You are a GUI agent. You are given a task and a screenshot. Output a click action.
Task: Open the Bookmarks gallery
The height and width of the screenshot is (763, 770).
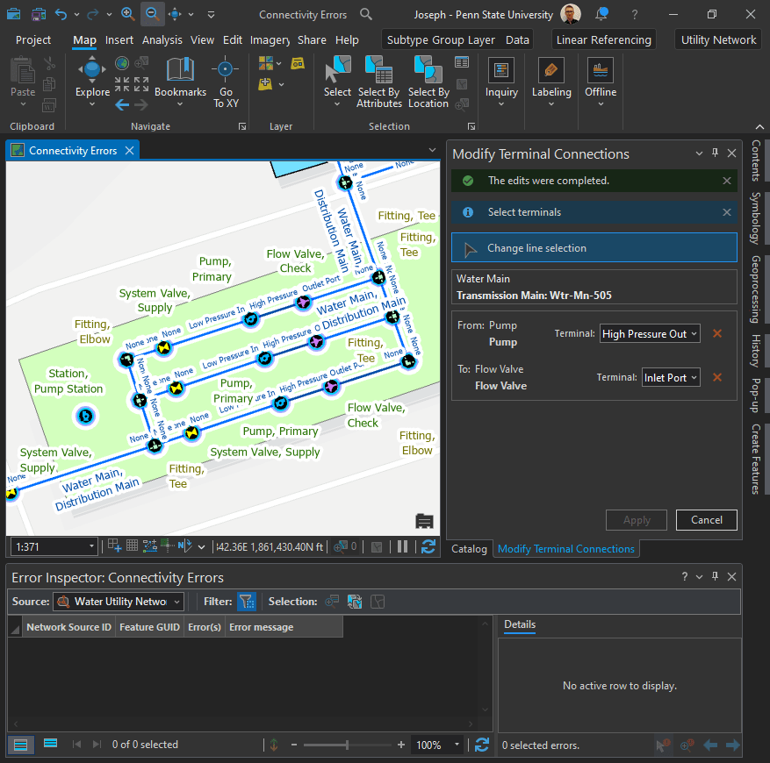[x=180, y=77]
